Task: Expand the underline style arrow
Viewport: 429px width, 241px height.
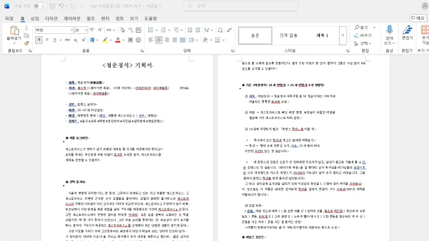Action: [60, 40]
